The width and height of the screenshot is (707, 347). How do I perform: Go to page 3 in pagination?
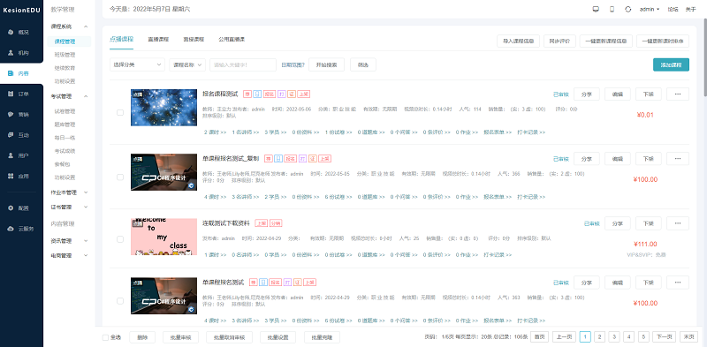(x=614, y=336)
